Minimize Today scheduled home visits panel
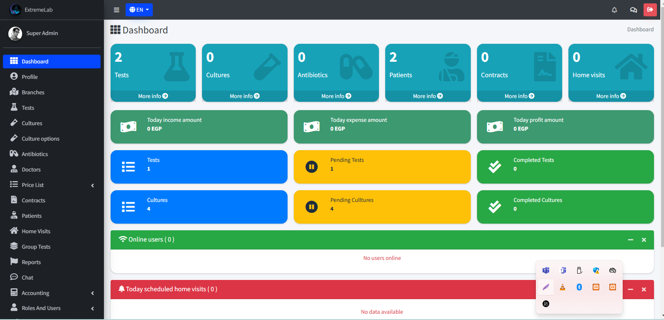The image size is (664, 320). pos(631,290)
